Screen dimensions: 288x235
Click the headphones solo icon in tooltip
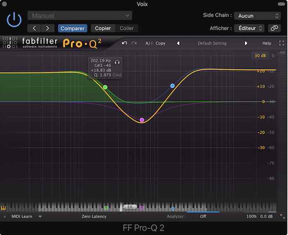tap(117, 62)
